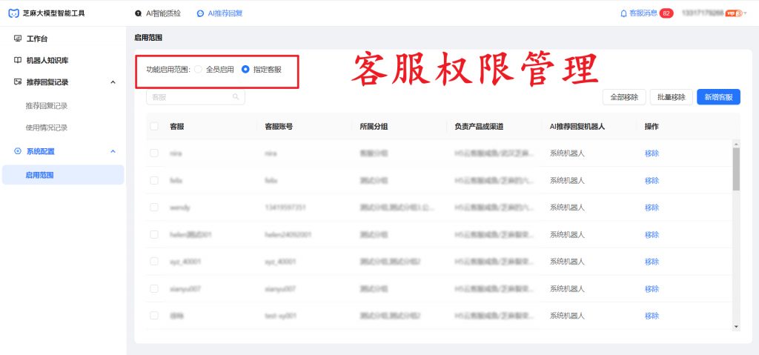Screen dimensions: 759x355
Task: Click 移除 for the wendy row
Action: coord(652,208)
